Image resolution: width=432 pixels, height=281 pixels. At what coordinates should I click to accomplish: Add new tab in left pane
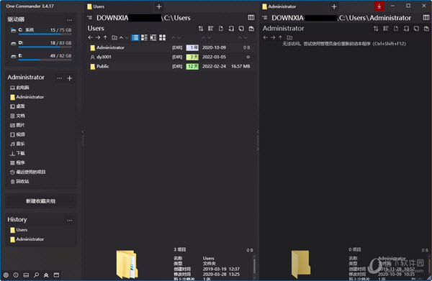159,6
